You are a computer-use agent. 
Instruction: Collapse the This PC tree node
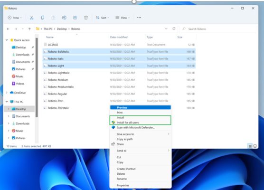tap(7, 102)
